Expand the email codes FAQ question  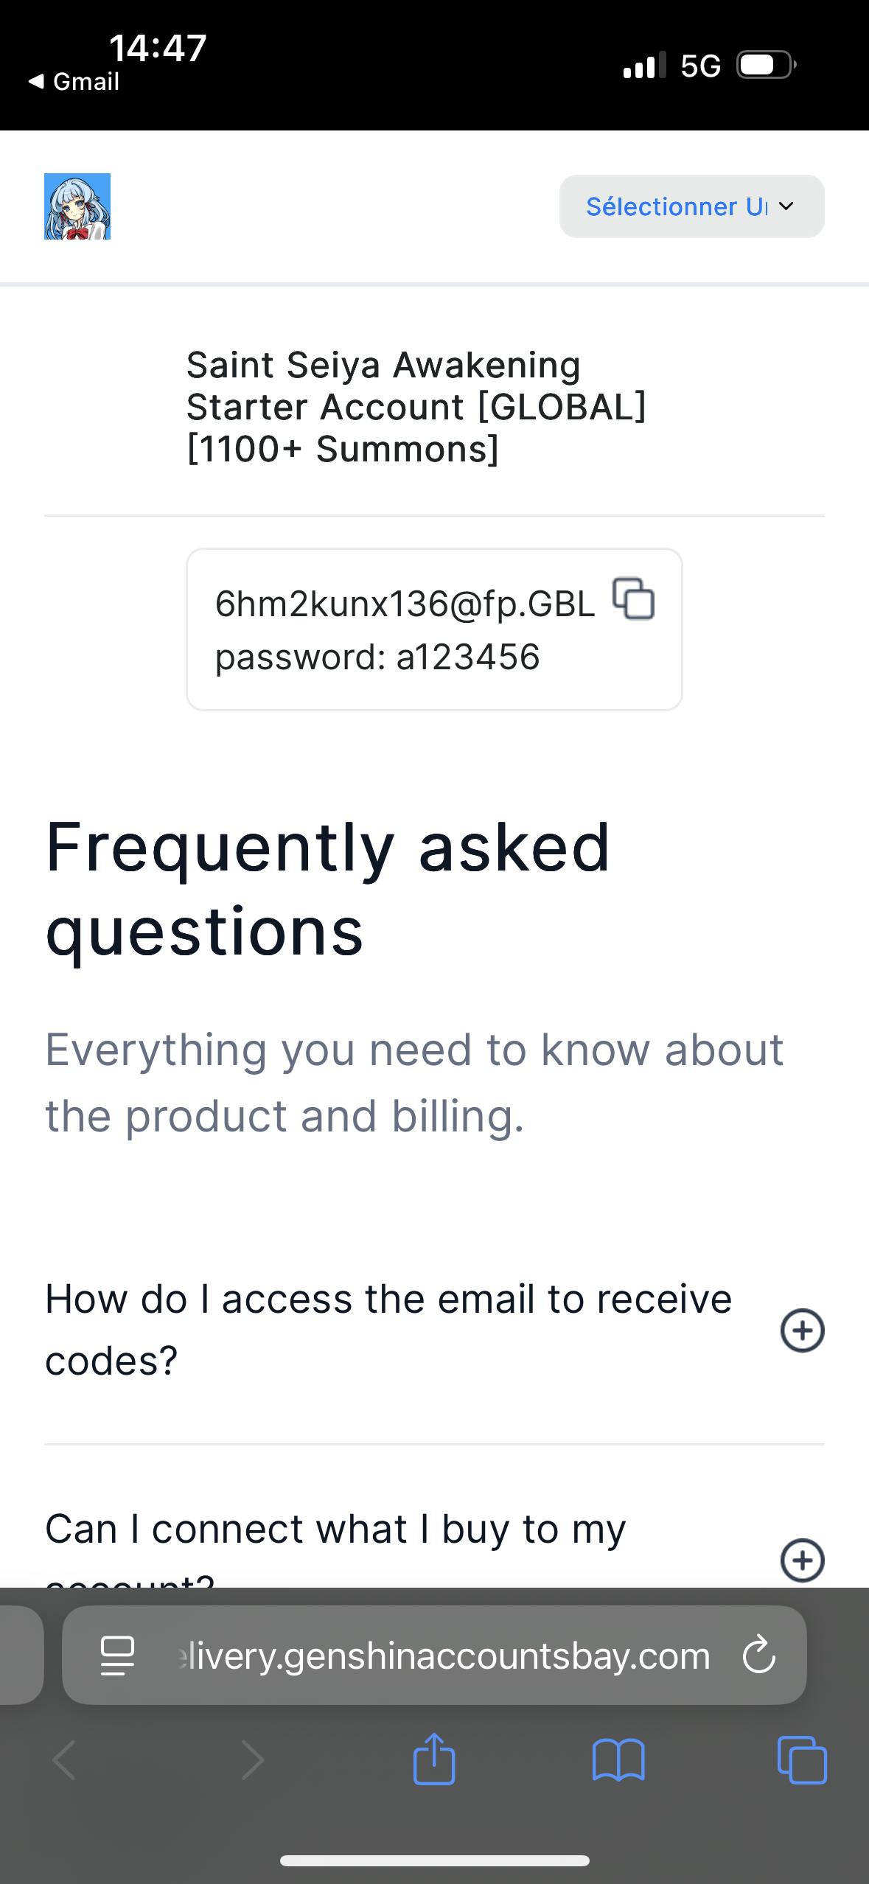tap(802, 1330)
